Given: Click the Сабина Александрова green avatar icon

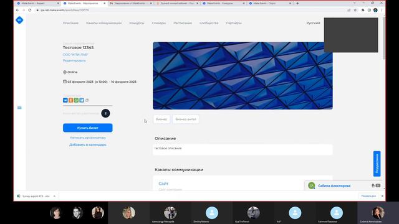Looking at the screenshot, I should click(x=312, y=185).
